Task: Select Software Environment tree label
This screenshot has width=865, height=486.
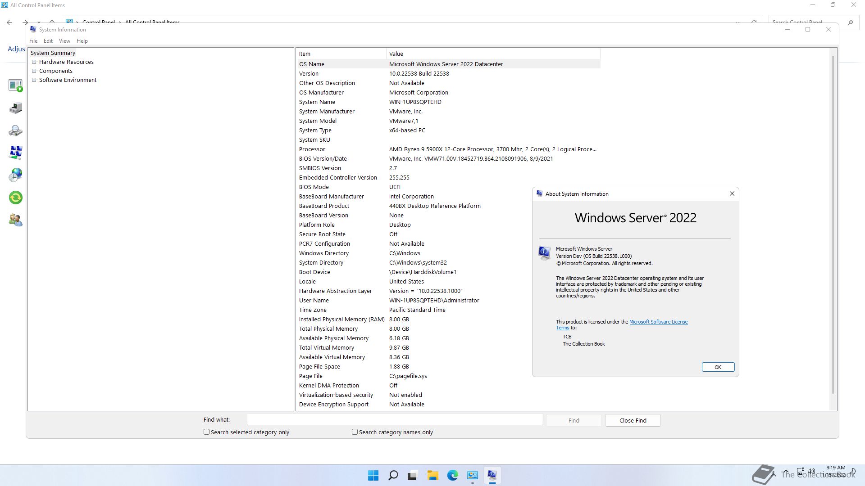Action: 68,80
